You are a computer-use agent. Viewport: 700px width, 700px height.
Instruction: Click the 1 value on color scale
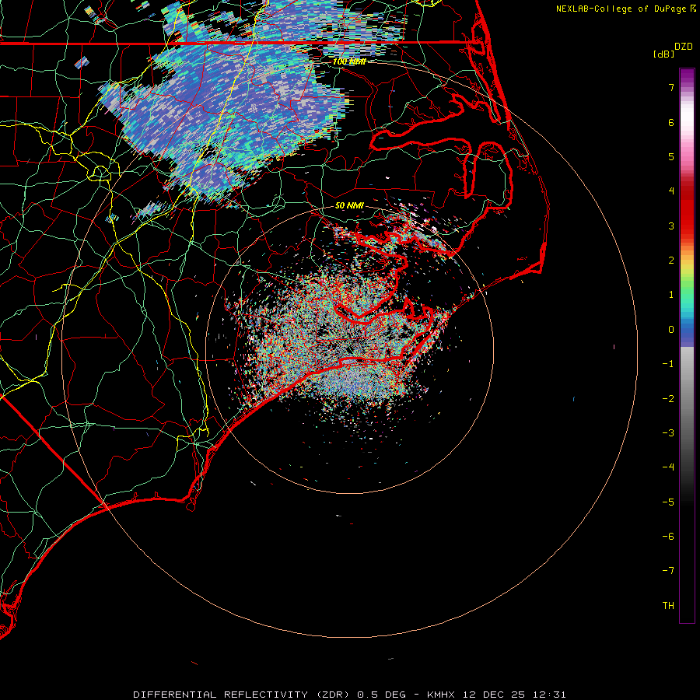point(671,295)
